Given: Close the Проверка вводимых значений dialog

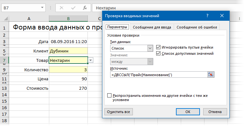Looking at the screenshot, I should point(222,16).
